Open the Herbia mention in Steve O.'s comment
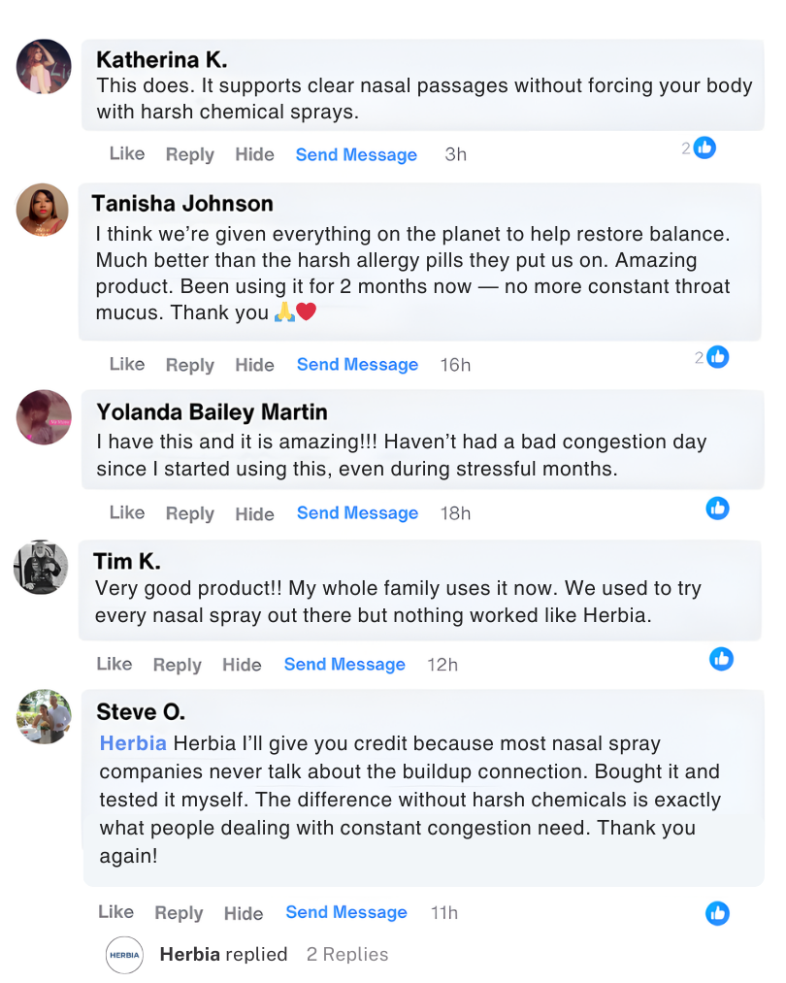Screen dimensions: 786x983 tap(133, 743)
